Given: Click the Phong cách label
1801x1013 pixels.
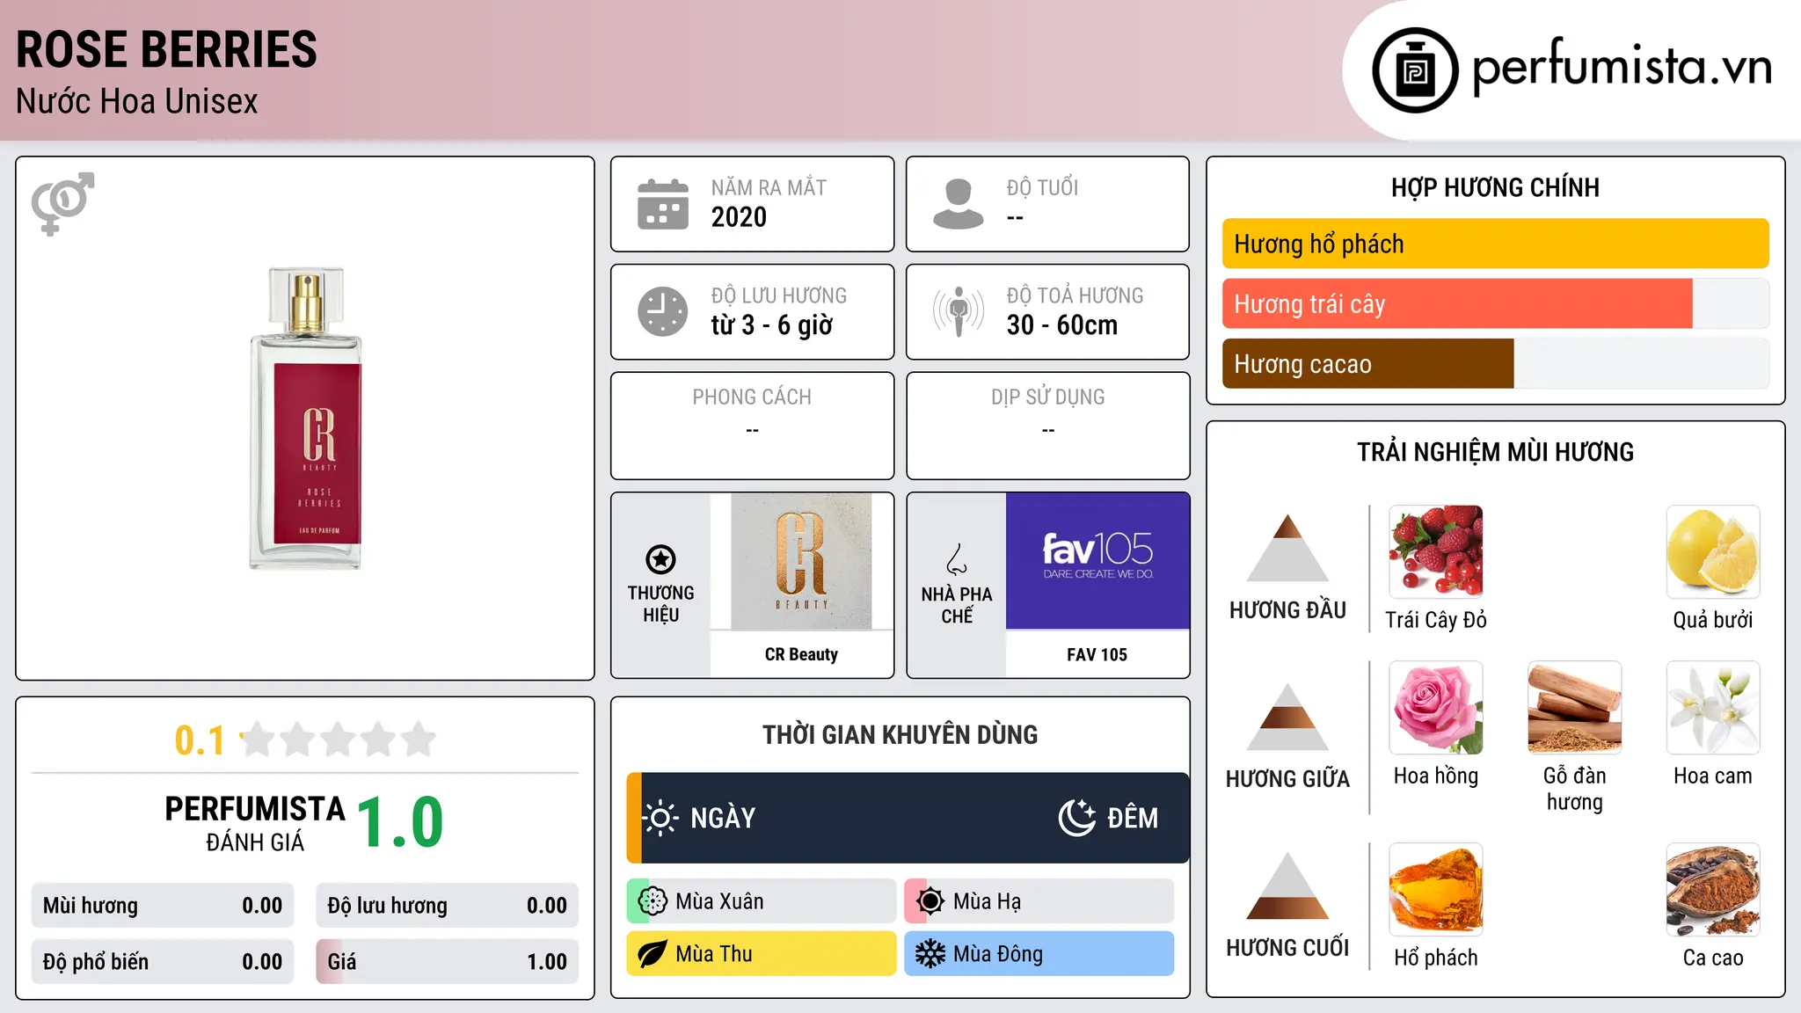Looking at the screenshot, I should point(752,397).
